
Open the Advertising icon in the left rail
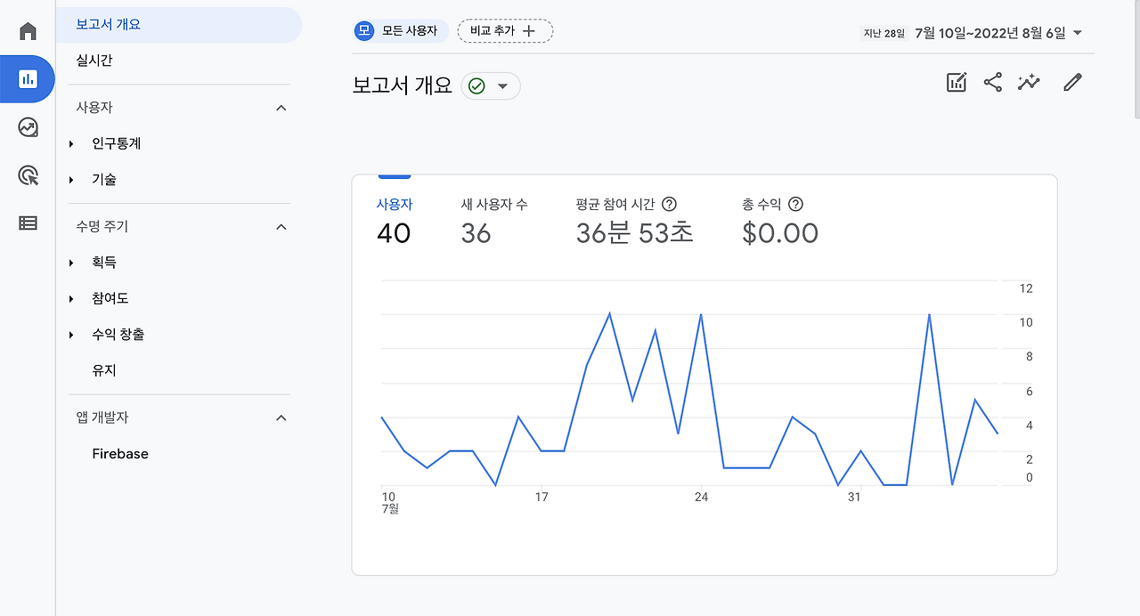(27, 174)
